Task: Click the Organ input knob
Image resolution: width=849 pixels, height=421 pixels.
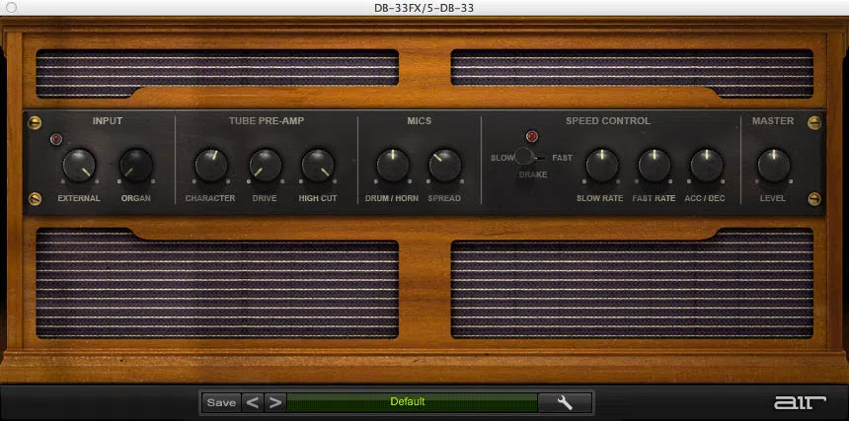Action: (135, 165)
